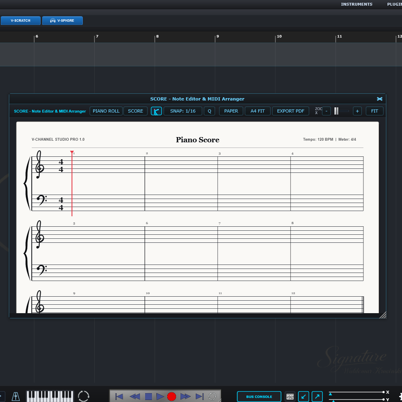This screenshot has height=402, width=402.
Task: Select the V-Scratch plugin button
Action: click(21, 21)
